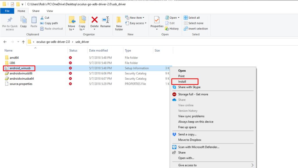Sort by the Status column header
Image resolution: width=298 pixels, height=168 pixels.
[73, 50]
